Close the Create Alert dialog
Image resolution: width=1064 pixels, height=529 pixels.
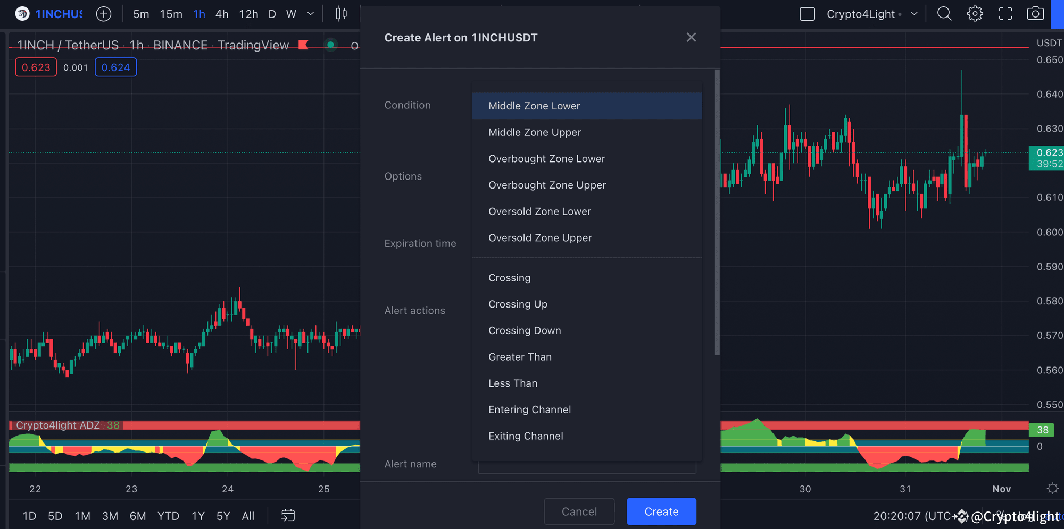pyautogui.click(x=691, y=37)
